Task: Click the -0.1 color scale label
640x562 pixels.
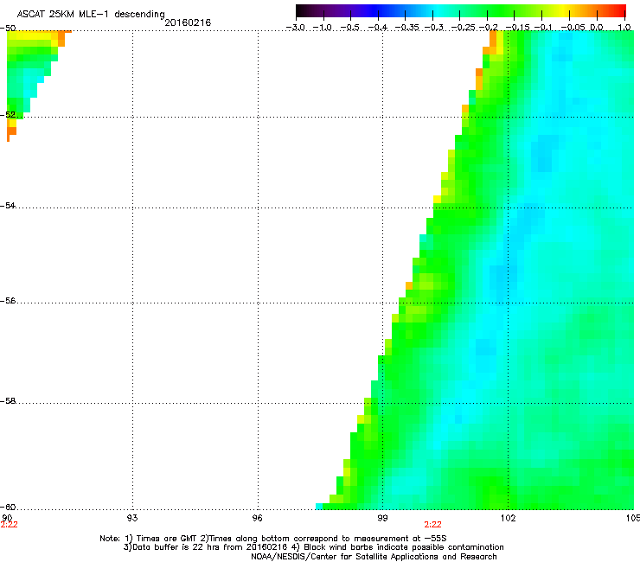Action: tap(543, 28)
